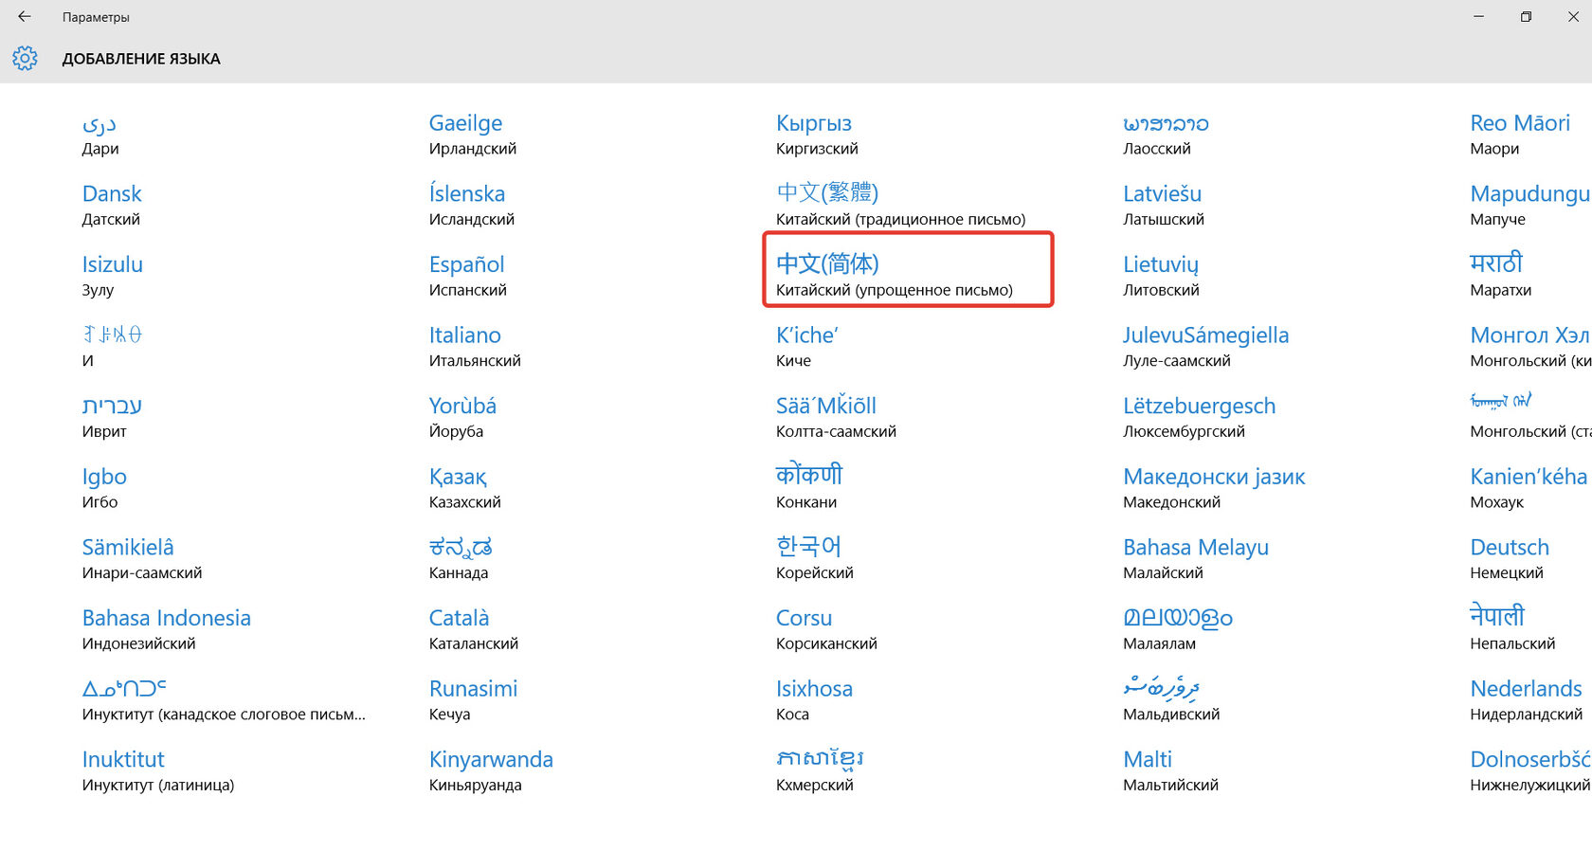Select Bahasa Melayu (Малайский) language

1196,559
